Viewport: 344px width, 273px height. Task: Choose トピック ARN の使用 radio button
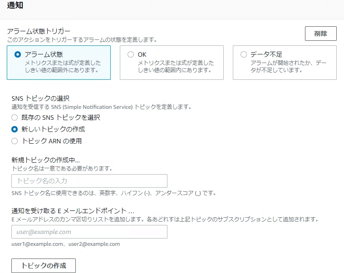pos(15,141)
